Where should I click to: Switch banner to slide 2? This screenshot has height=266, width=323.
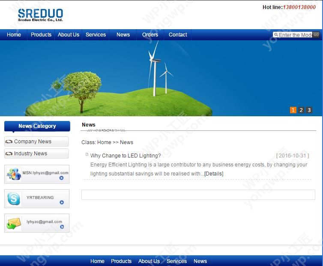301,110
